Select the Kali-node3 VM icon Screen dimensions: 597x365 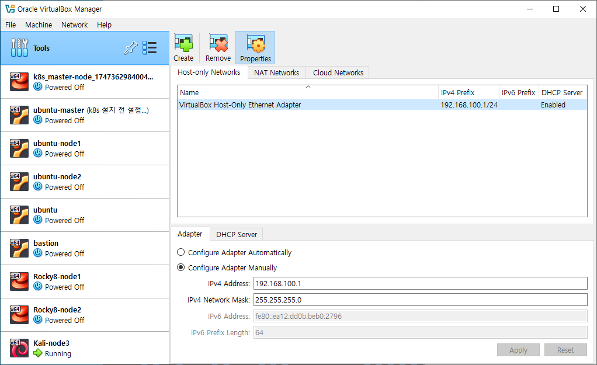(19, 348)
